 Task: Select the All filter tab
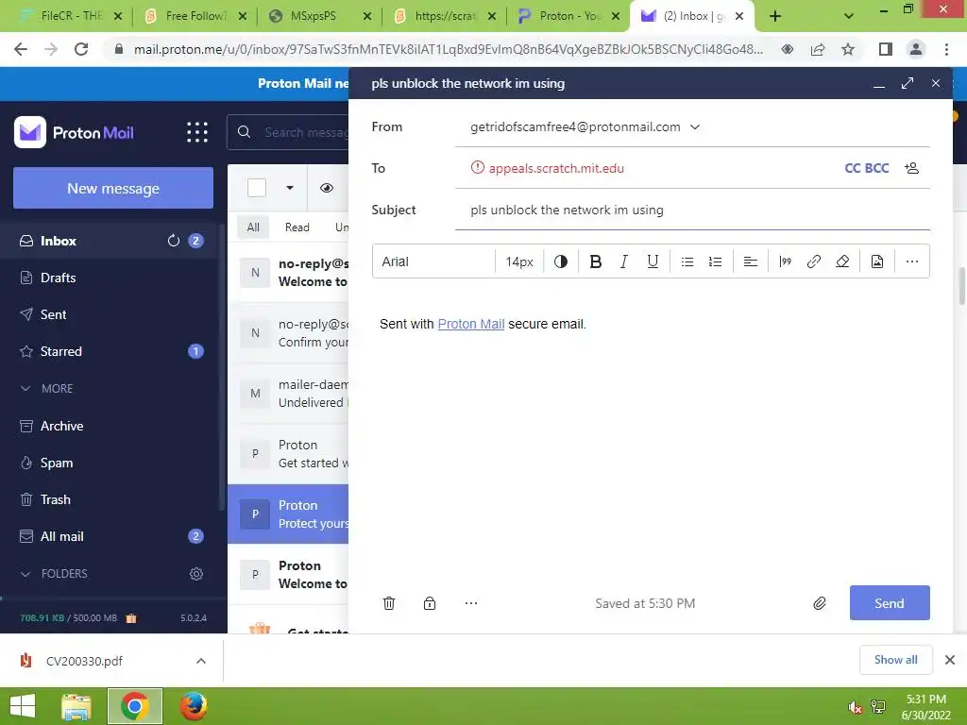[253, 227]
